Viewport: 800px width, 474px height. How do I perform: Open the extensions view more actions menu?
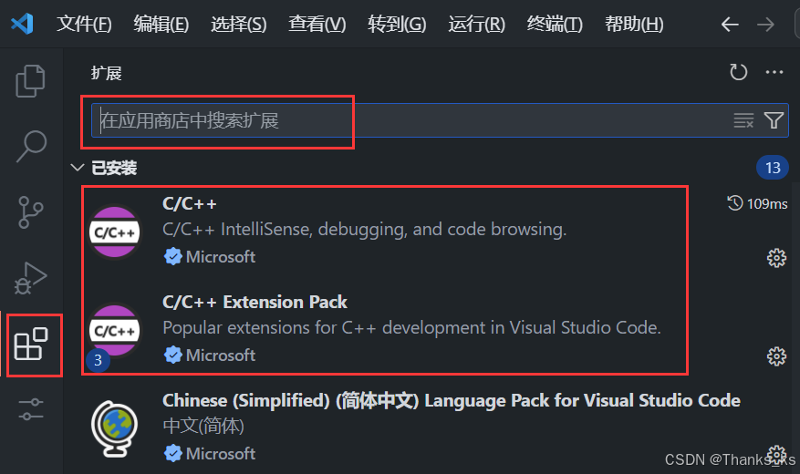(x=774, y=72)
